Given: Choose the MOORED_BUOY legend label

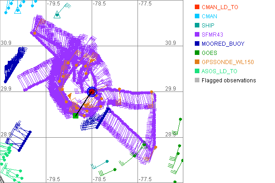Looking at the screenshot, I should point(223,44).
